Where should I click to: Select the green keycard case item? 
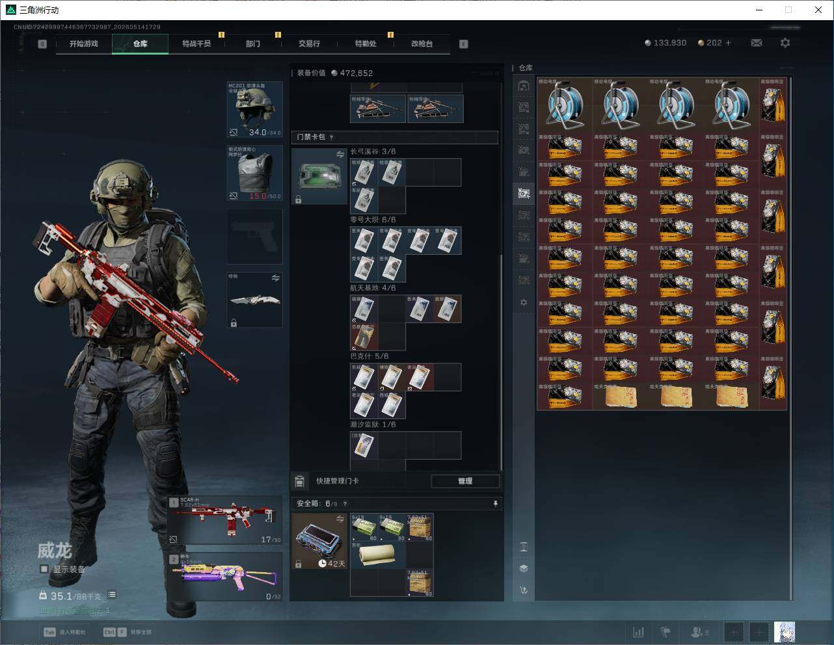click(x=319, y=176)
